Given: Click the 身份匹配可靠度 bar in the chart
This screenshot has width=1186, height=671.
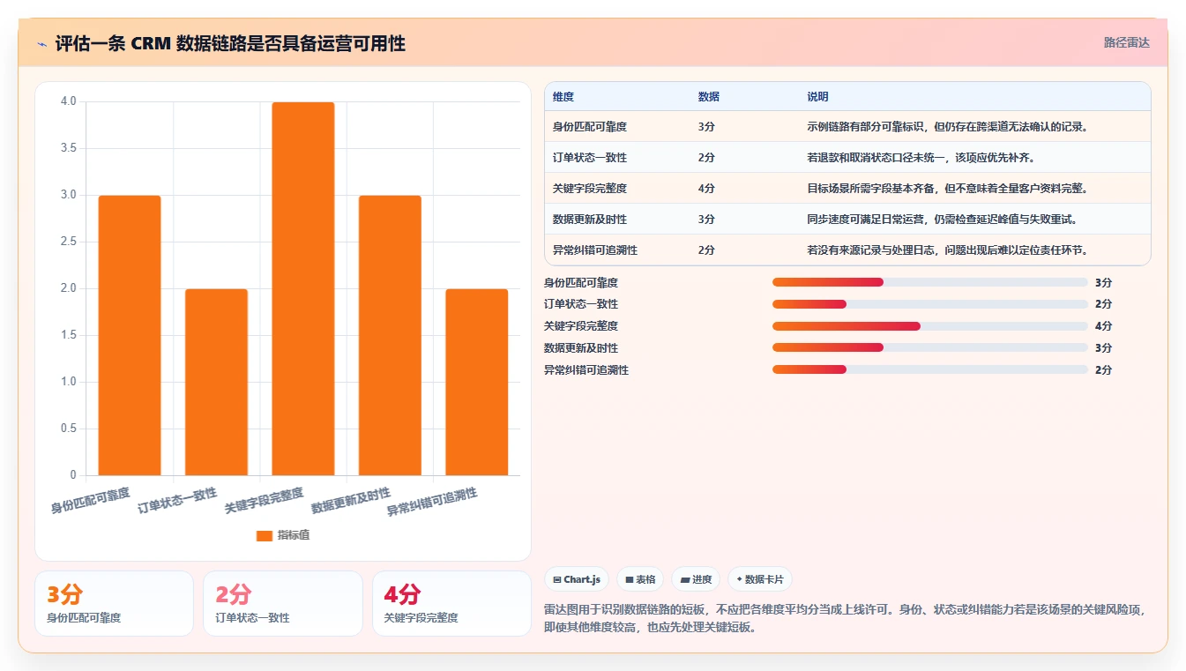Looking at the screenshot, I should click(130, 335).
